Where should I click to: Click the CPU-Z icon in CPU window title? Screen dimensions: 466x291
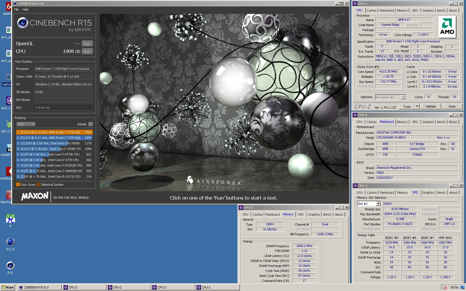(355, 4)
